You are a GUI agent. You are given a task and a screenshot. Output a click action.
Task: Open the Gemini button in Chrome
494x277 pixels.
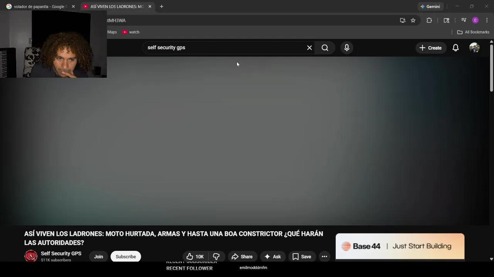pyautogui.click(x=430, y=7)
